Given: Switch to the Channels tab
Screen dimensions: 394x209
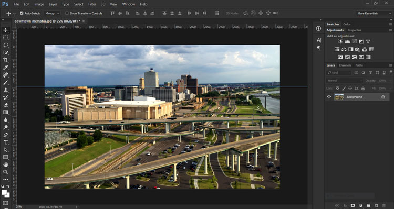Looking at the screenshot, I should pyautogui.click(x=345, y=65).
